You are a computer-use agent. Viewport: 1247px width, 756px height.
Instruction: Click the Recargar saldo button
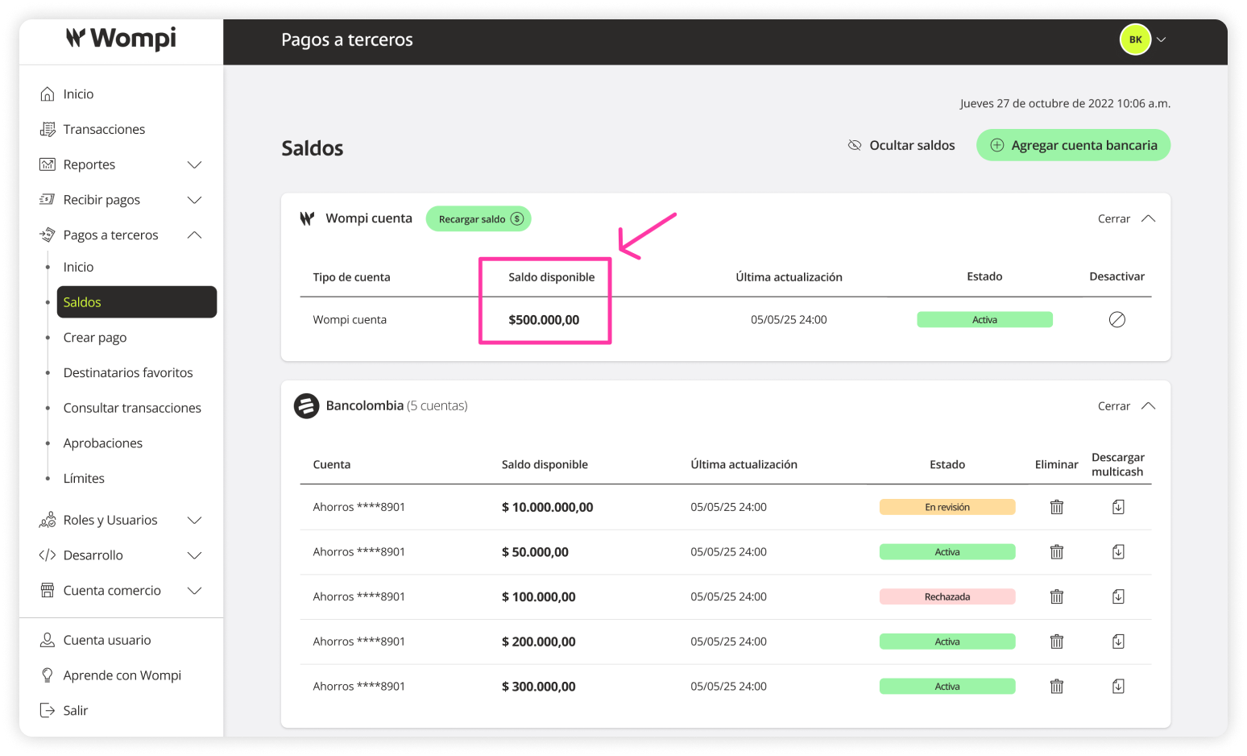478,218
